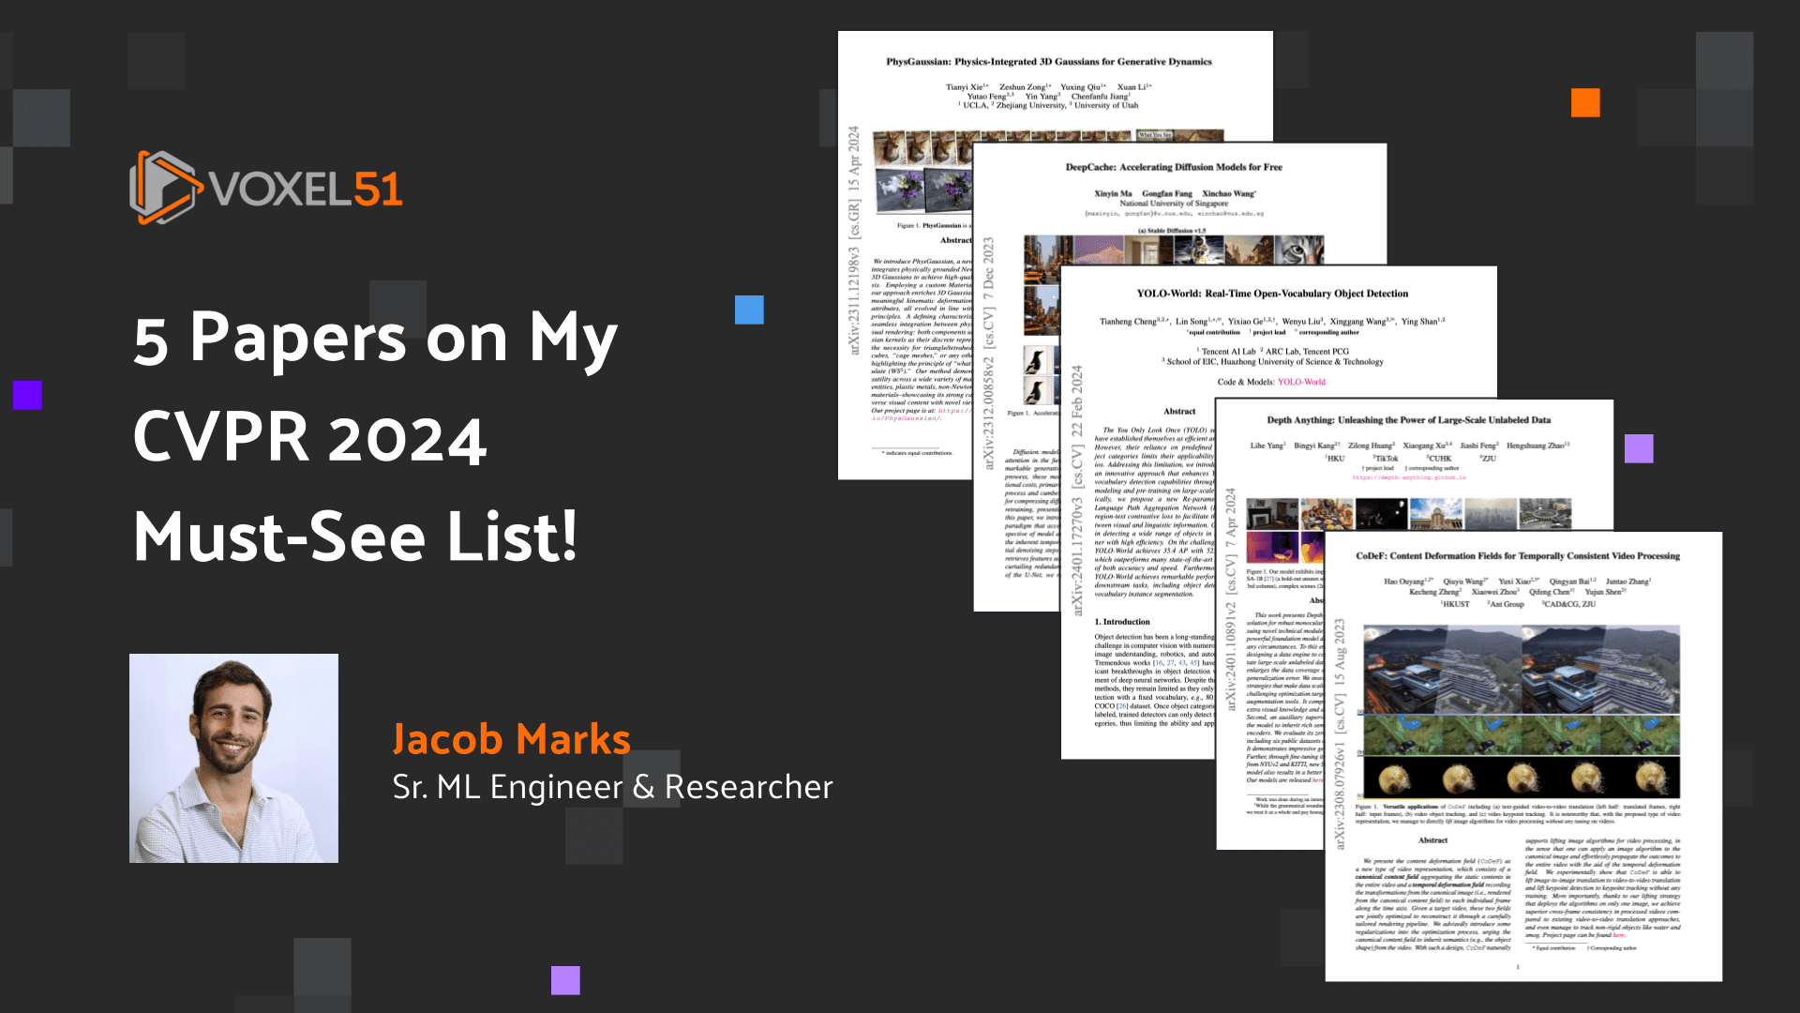
Task: Click the bright purple square at left
Action: click(27, 395)
